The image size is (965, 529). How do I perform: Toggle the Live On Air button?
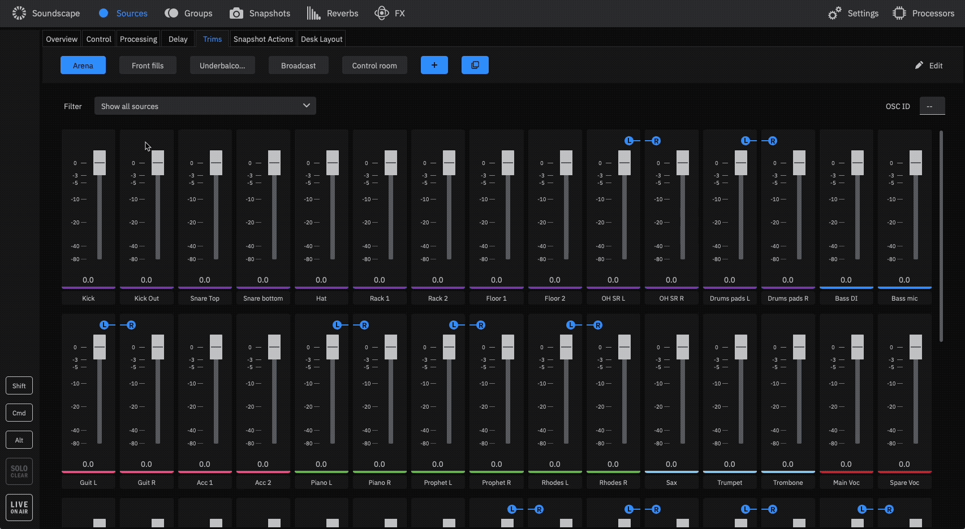tap(19, 508)
